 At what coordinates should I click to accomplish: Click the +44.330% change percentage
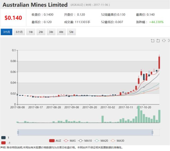tap(156, 22)
